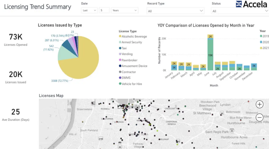Select the Taxi legend marker
Viewport: 269px width, 149px height.
pos(120,48)
